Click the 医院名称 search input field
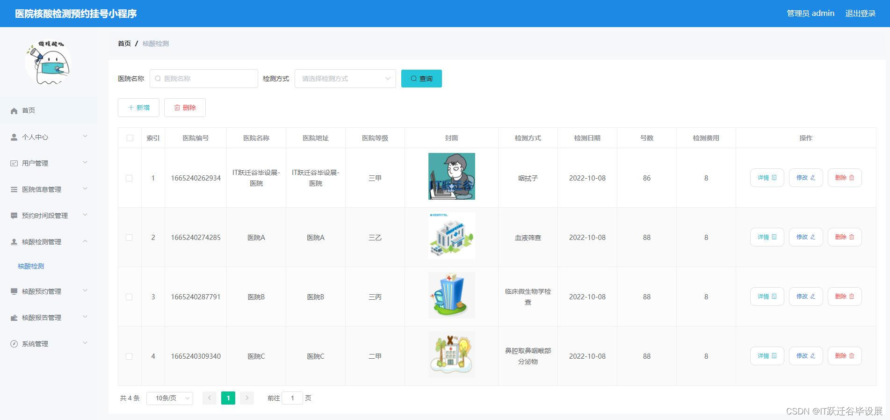Viewport: 890px width, 420px height. coord(204,79)
